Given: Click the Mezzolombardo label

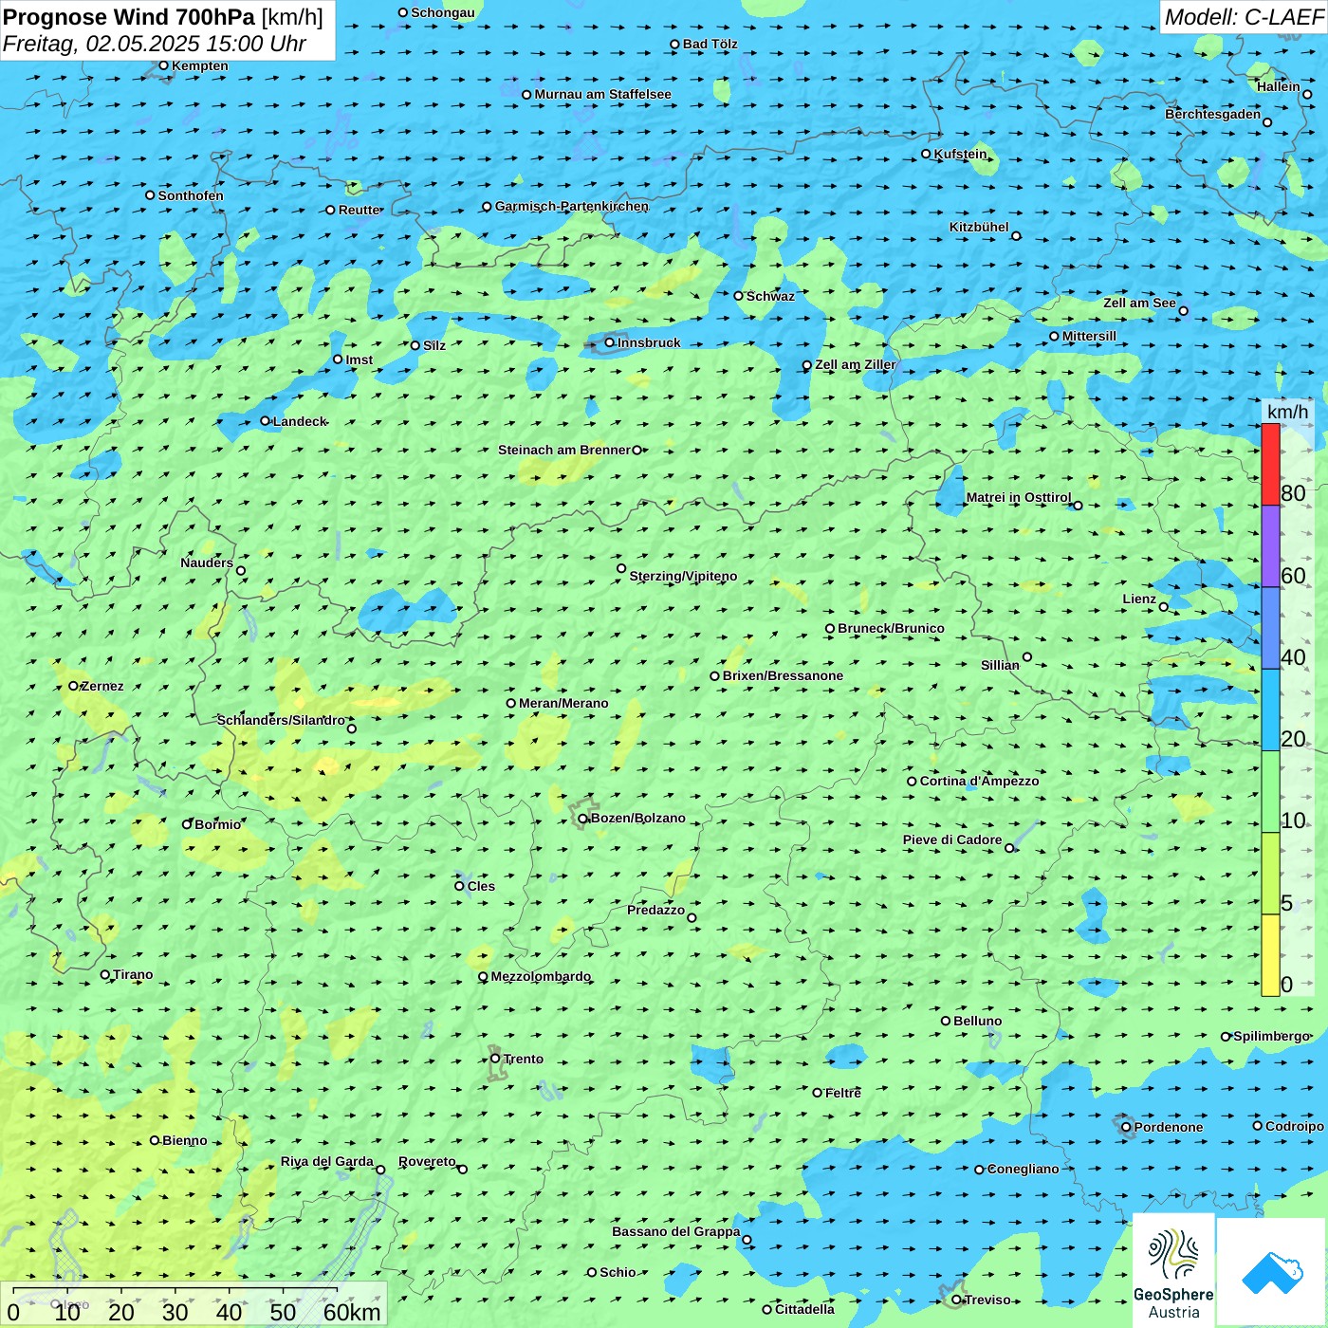Looking at the screenshot, I should 542,976.
